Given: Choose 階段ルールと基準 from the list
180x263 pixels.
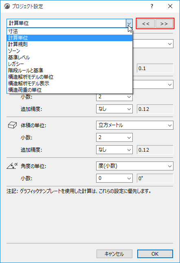Looking at the screenshot, I should 70,71.
